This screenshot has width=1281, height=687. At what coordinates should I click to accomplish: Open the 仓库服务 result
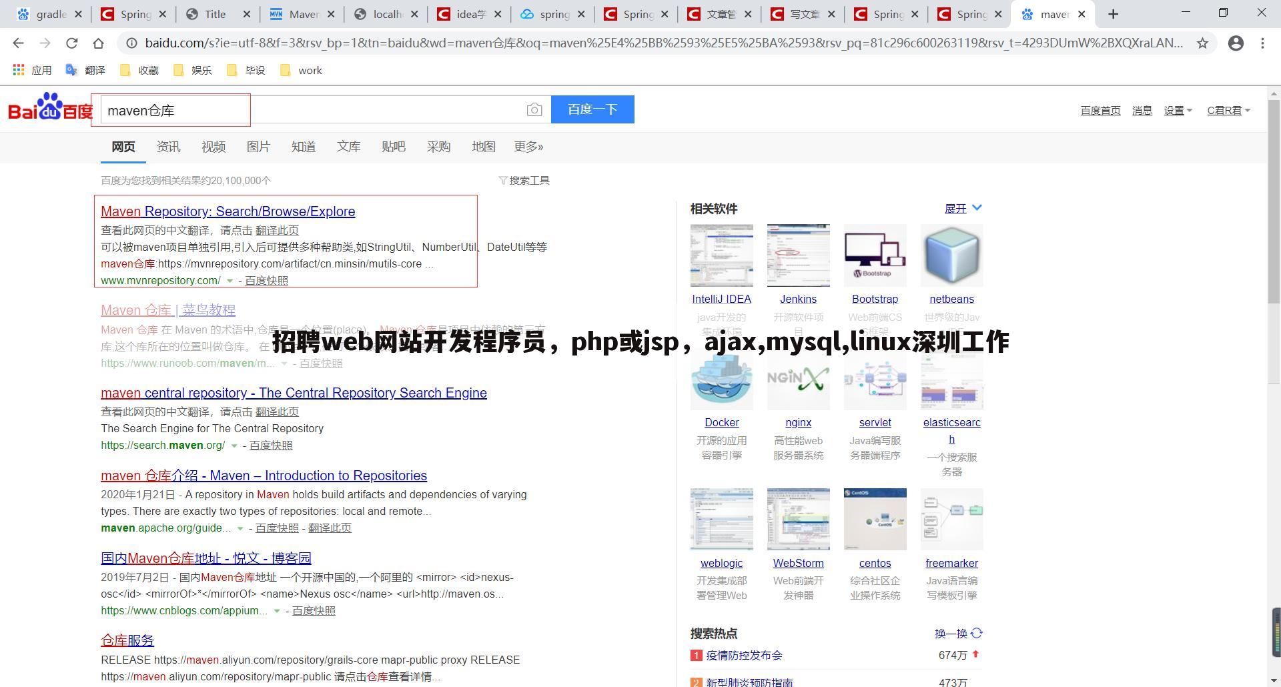pos(127,641)
